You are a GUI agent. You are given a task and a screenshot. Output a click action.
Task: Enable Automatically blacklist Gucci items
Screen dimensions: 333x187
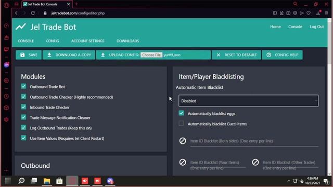182,124
